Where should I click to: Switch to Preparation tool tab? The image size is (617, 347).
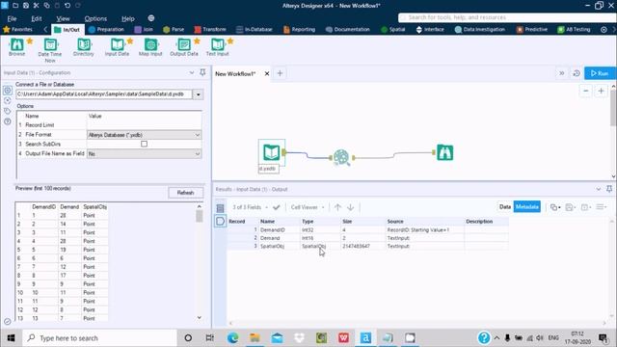coord(106,30)
